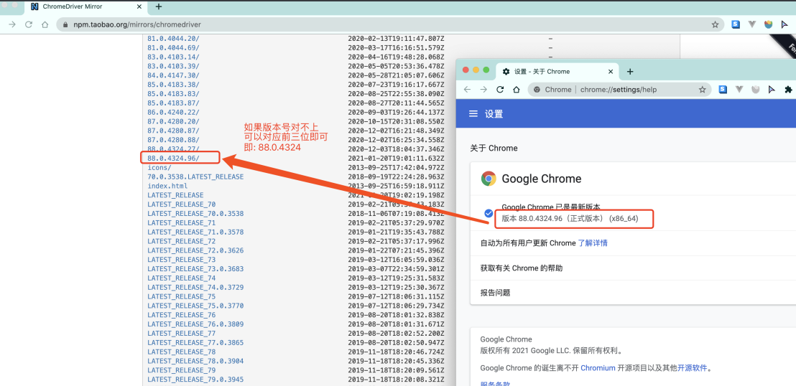Open 87.0.4280.88/ directory link
The image size is (796, 386).
(174, 139)
